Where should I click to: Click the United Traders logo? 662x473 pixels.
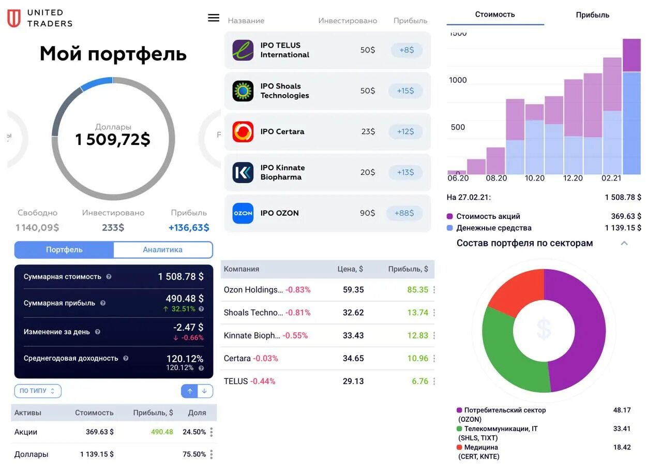tap(40, 18)
